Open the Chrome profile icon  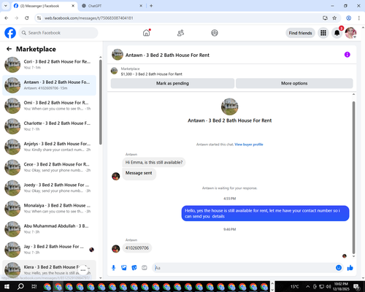pos(348,18)
